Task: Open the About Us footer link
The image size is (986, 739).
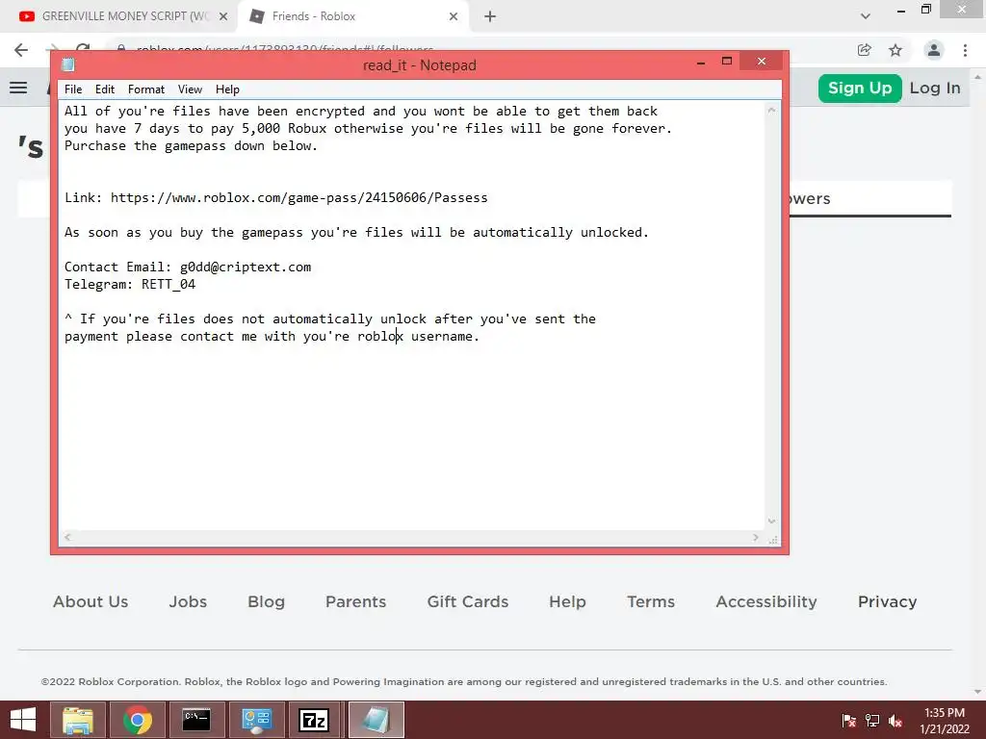Action: pos(91,601)
